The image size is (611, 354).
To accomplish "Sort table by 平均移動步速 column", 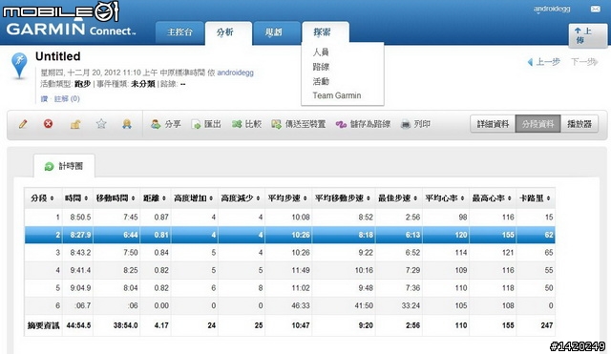I will 344,198.
